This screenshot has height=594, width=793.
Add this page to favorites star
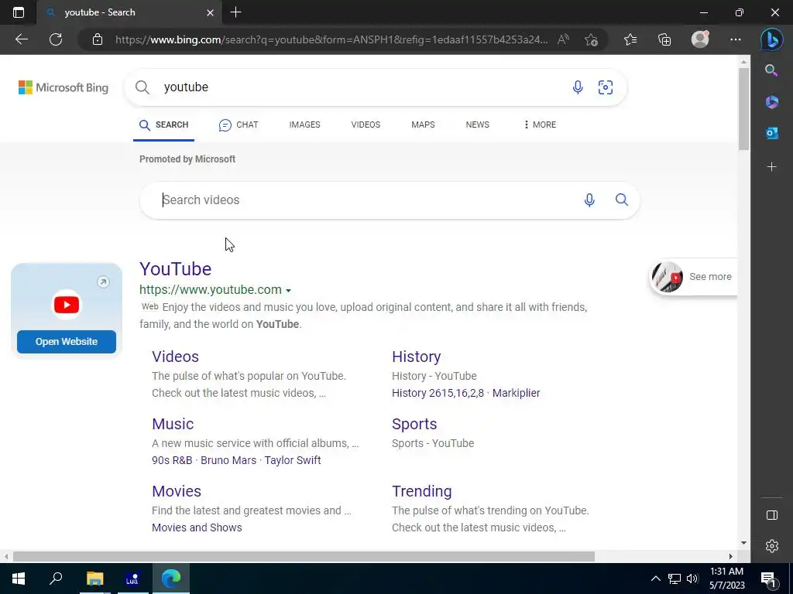coord(591,39)
